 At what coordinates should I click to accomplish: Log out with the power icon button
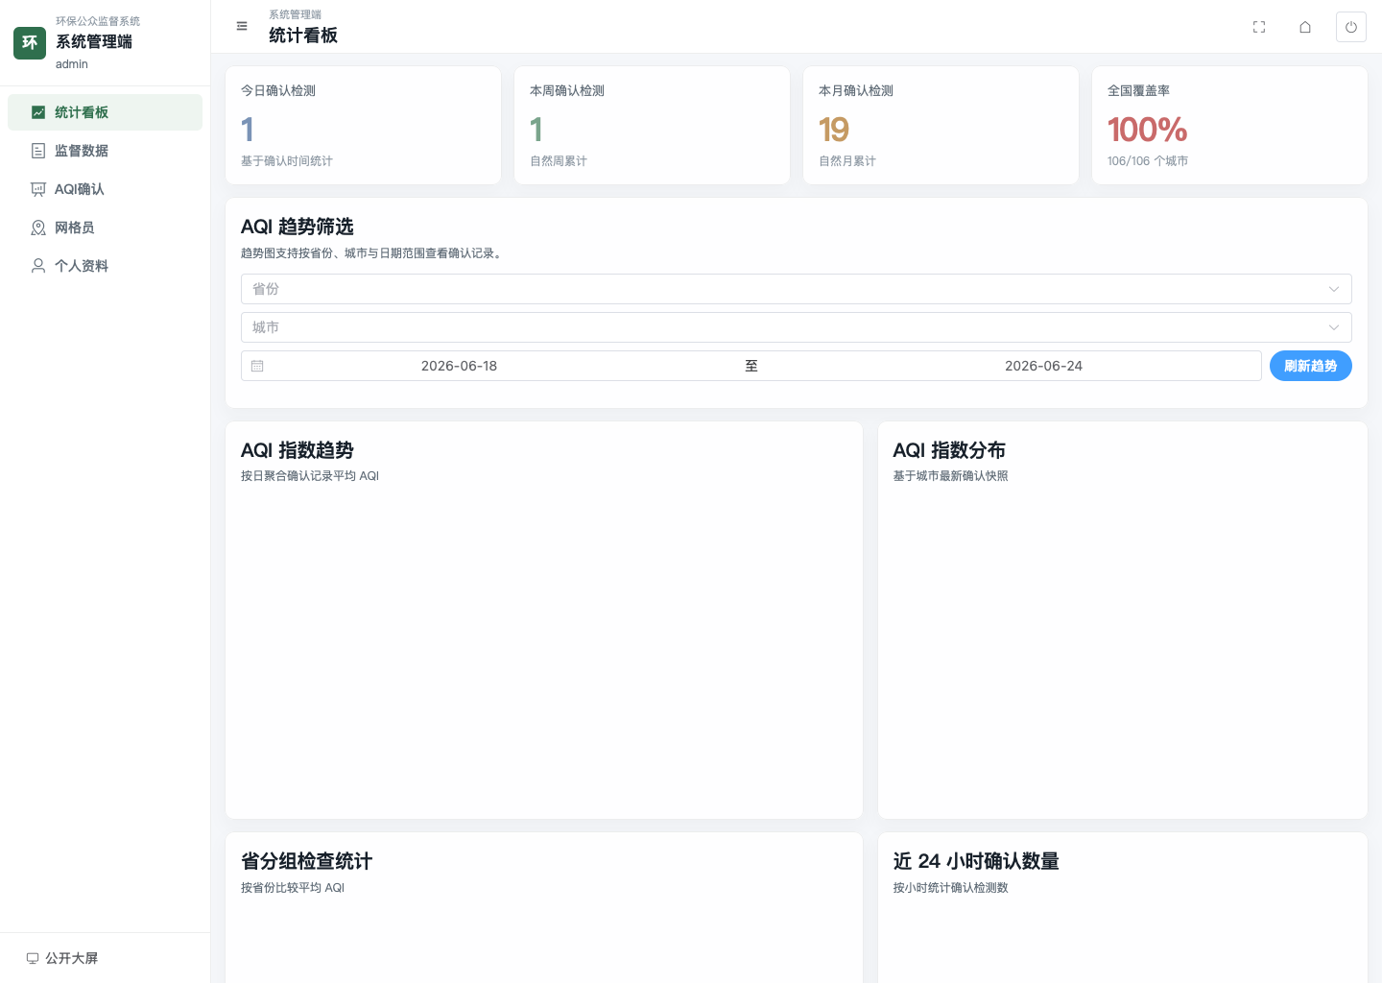point(1351,27)
